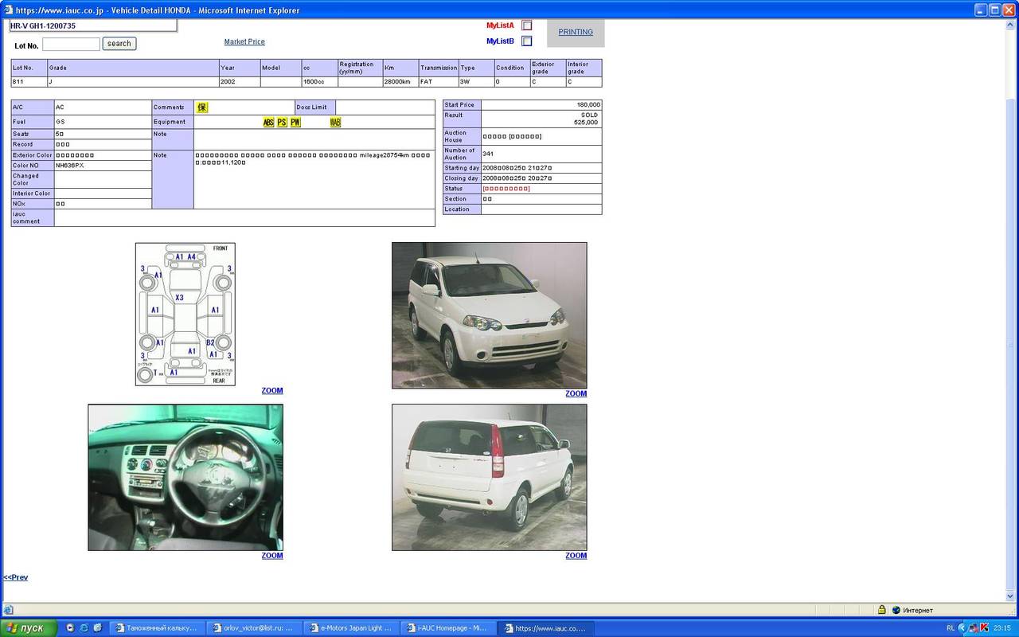1019x637 pixels.
Task: Tick the MyListA checkbox
Action: click(526, 25)
